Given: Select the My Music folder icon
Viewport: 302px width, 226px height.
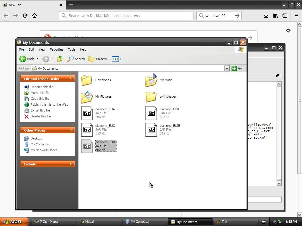Looking at the screenshot, I should (x=151, y=80).
